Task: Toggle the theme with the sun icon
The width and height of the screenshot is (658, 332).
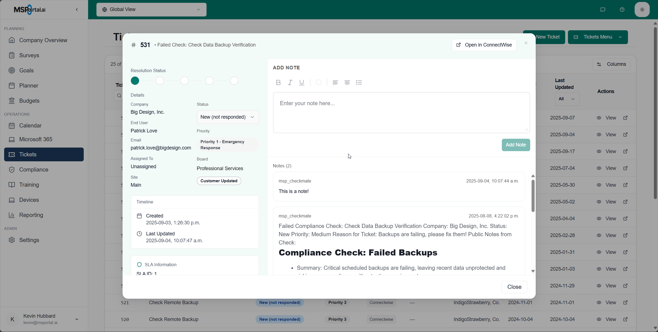Action: pos(642,9)
